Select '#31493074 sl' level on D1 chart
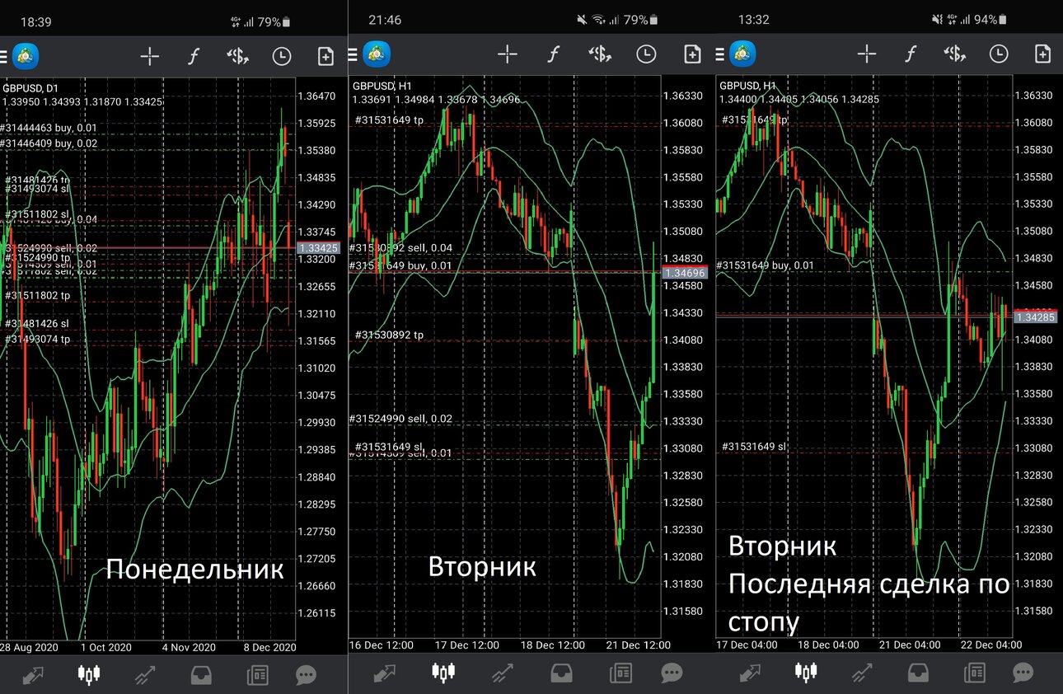This screenshot has height=694, width=1063. (x=38, y=189)
